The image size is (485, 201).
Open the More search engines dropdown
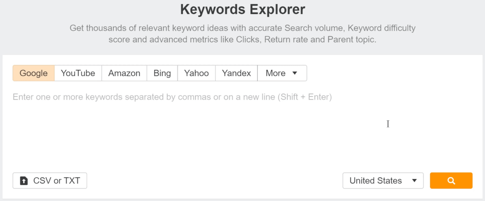point(282,73)
